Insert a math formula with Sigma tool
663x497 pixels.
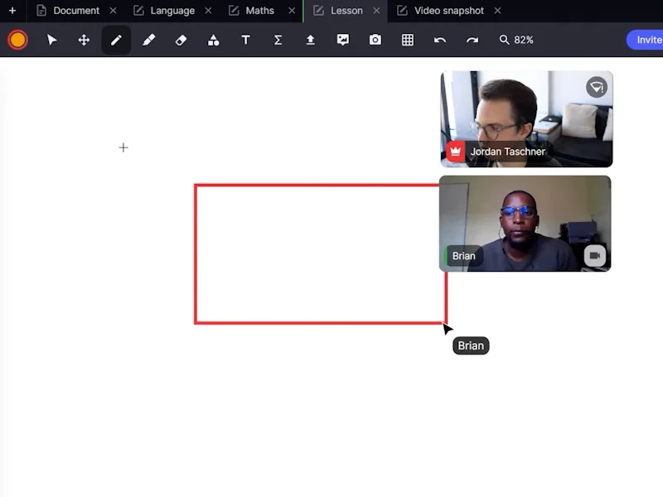278,40
